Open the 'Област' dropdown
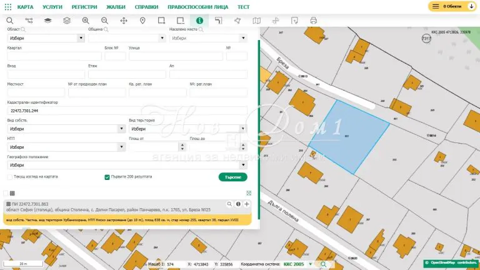This screenshot has height=270, width=480. pos(46,37)
